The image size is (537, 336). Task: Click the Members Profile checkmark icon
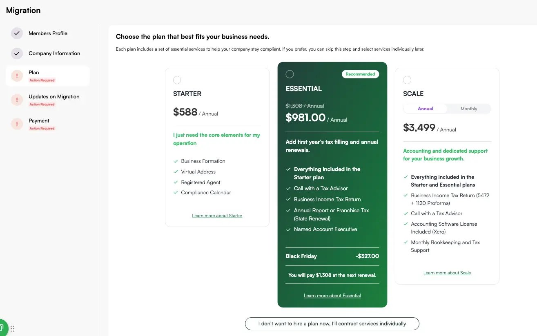coord(17,33)
